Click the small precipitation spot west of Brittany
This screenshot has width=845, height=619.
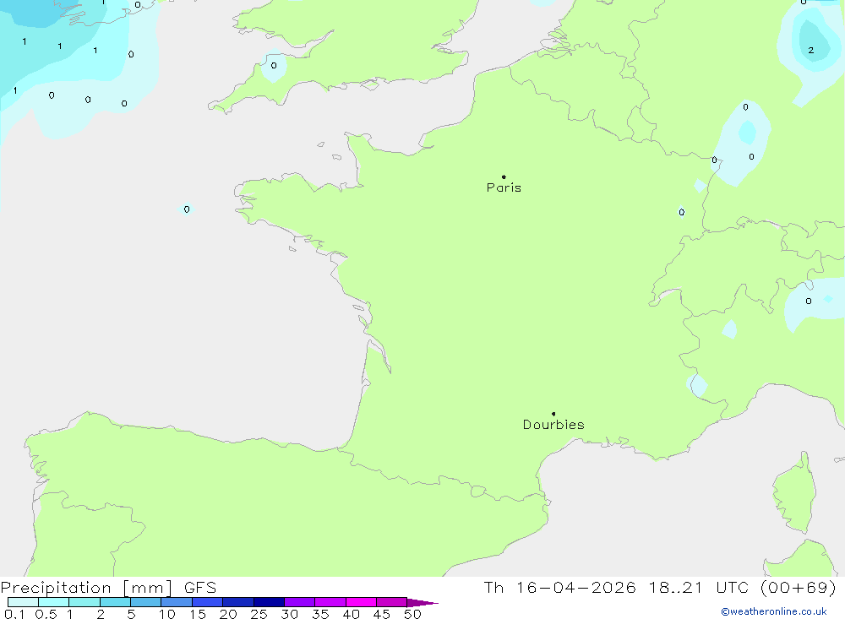tap(187, 209)
